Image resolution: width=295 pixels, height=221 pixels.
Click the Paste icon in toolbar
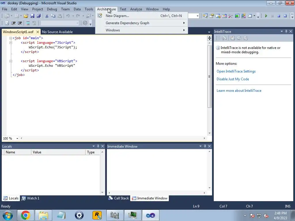click(60, 16)
